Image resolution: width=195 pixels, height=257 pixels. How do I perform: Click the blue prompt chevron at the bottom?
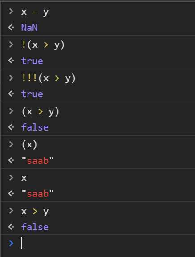(11, 243)
